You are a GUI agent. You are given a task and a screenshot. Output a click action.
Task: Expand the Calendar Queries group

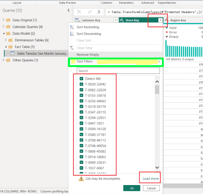pos(4,27)
